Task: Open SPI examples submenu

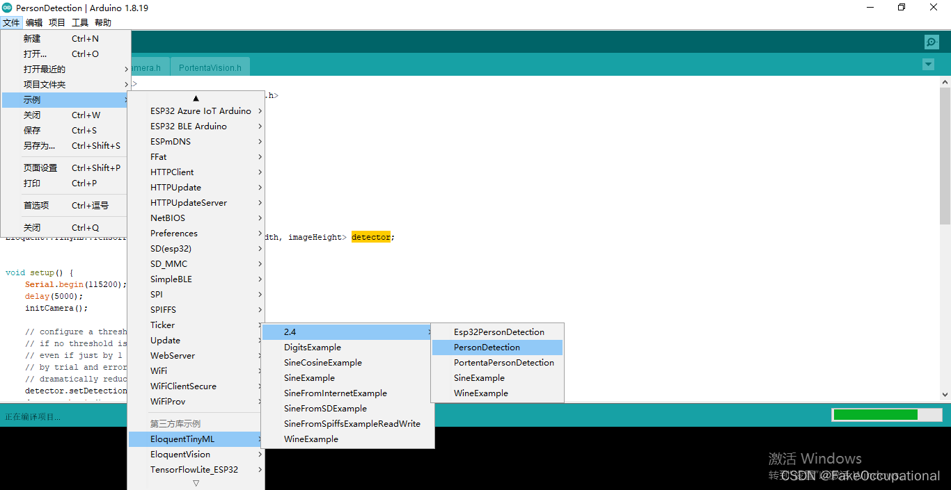Action: 196,295
